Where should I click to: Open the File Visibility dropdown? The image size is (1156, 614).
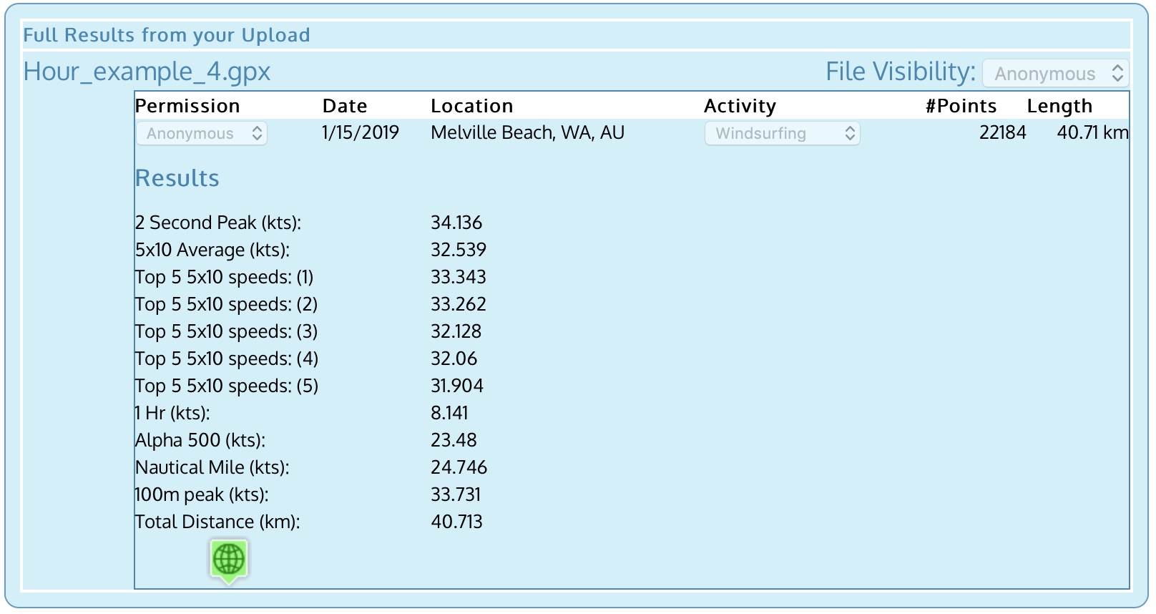point(1055,73)
